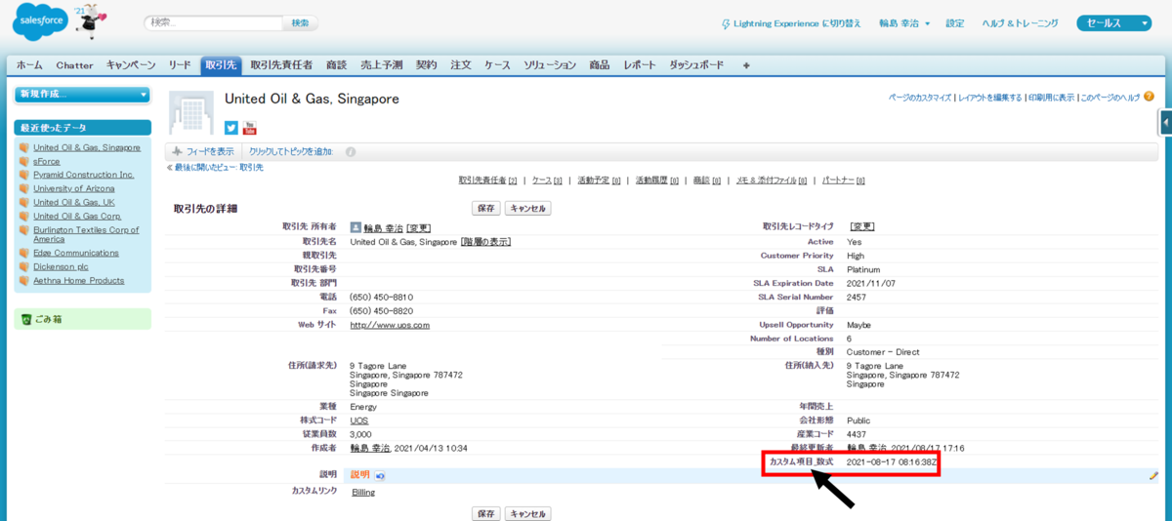
Task: Switch to the 商談 tab
Action: [x=337, y=65]
